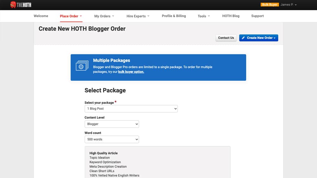The image size is (317, 178).
Task: Click the Multiple Packages globe icon
Action: (82, 66)
